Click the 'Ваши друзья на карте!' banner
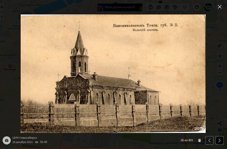227x149 pixels. (120, 7)
